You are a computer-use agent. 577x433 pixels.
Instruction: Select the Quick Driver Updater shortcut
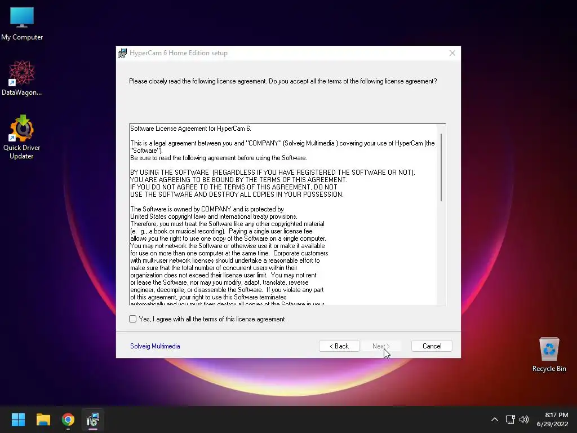click(x=22, y=137)
